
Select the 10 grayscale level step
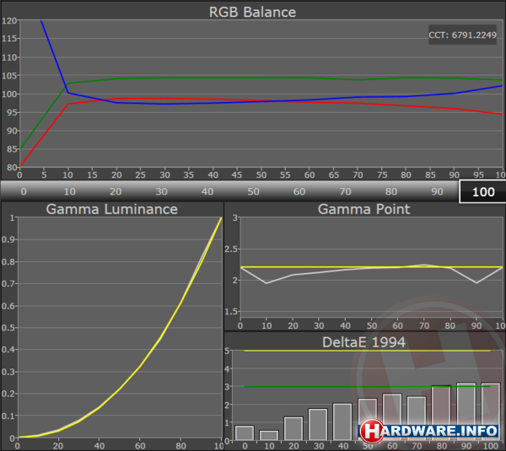tap(70, 191)
